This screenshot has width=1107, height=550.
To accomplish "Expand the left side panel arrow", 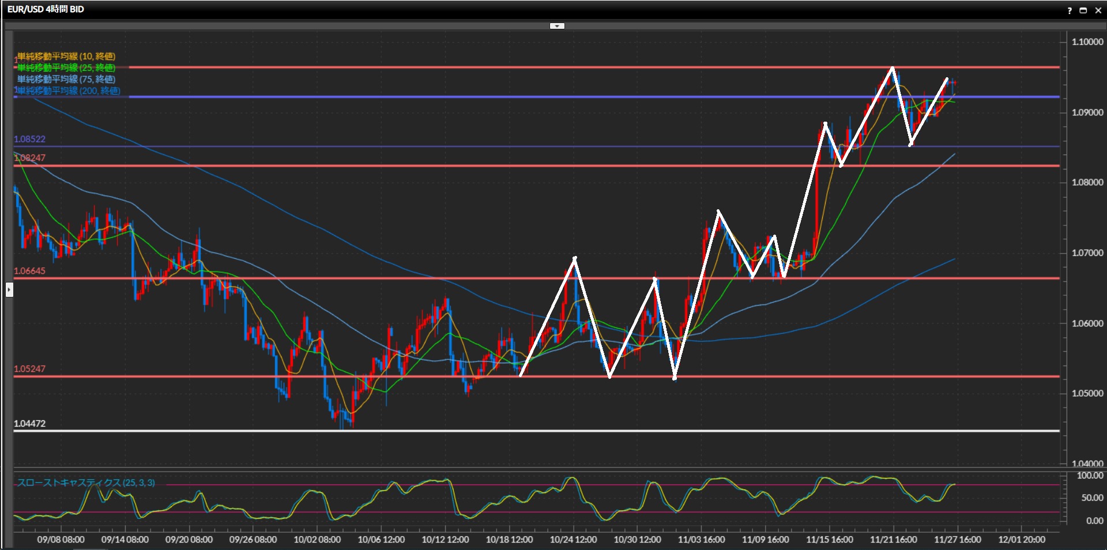I will pos(9,289).
